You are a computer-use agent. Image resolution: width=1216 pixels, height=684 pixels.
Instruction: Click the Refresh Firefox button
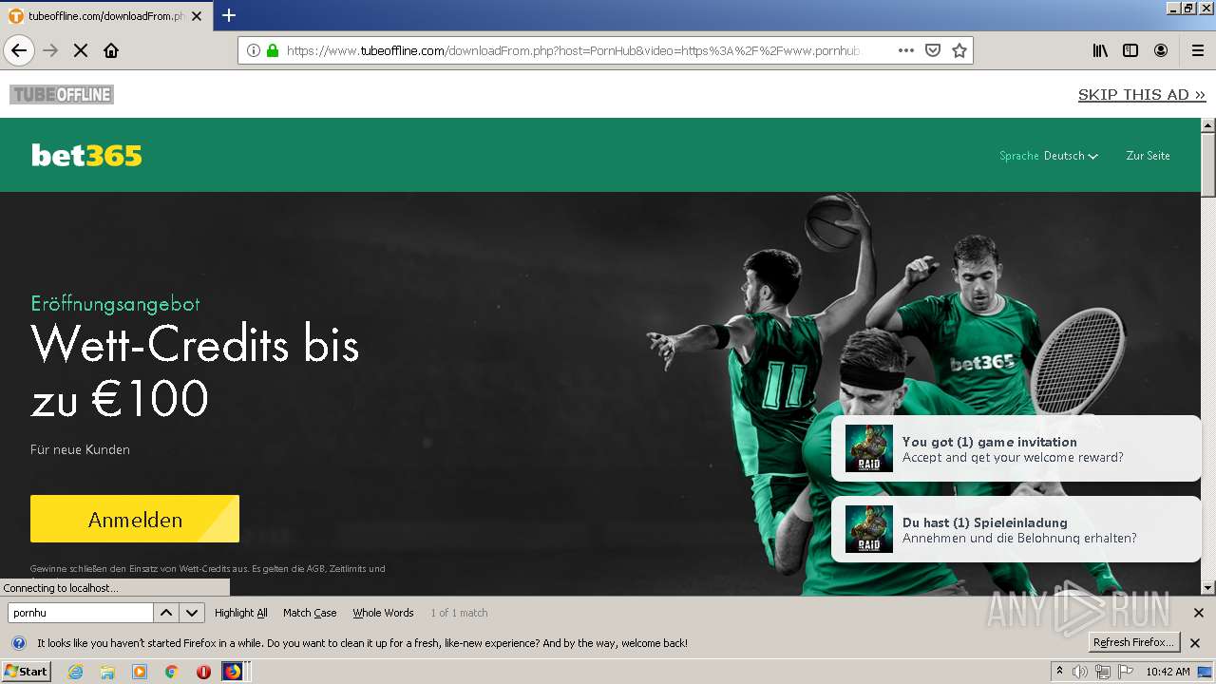[x=1133, y=642]
